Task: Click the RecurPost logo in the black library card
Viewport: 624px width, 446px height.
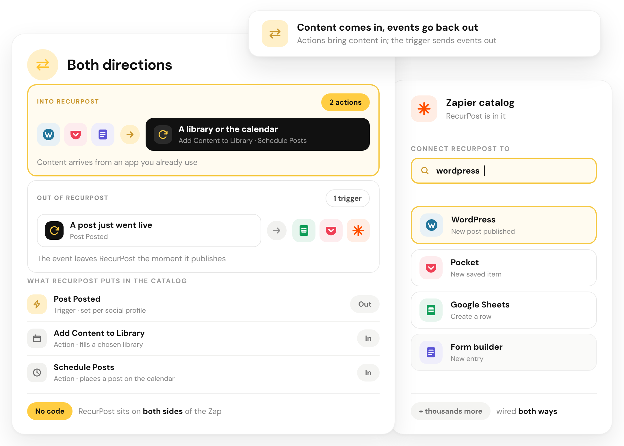Action: 163,134
